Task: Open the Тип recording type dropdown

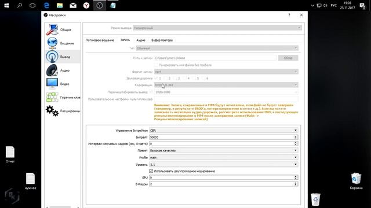Action: pos(217,48)
